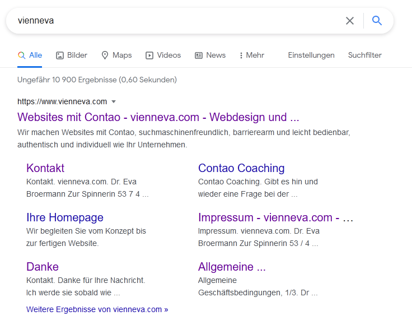Open the Ihre Homepage sitelink

[x=65, y=217]
